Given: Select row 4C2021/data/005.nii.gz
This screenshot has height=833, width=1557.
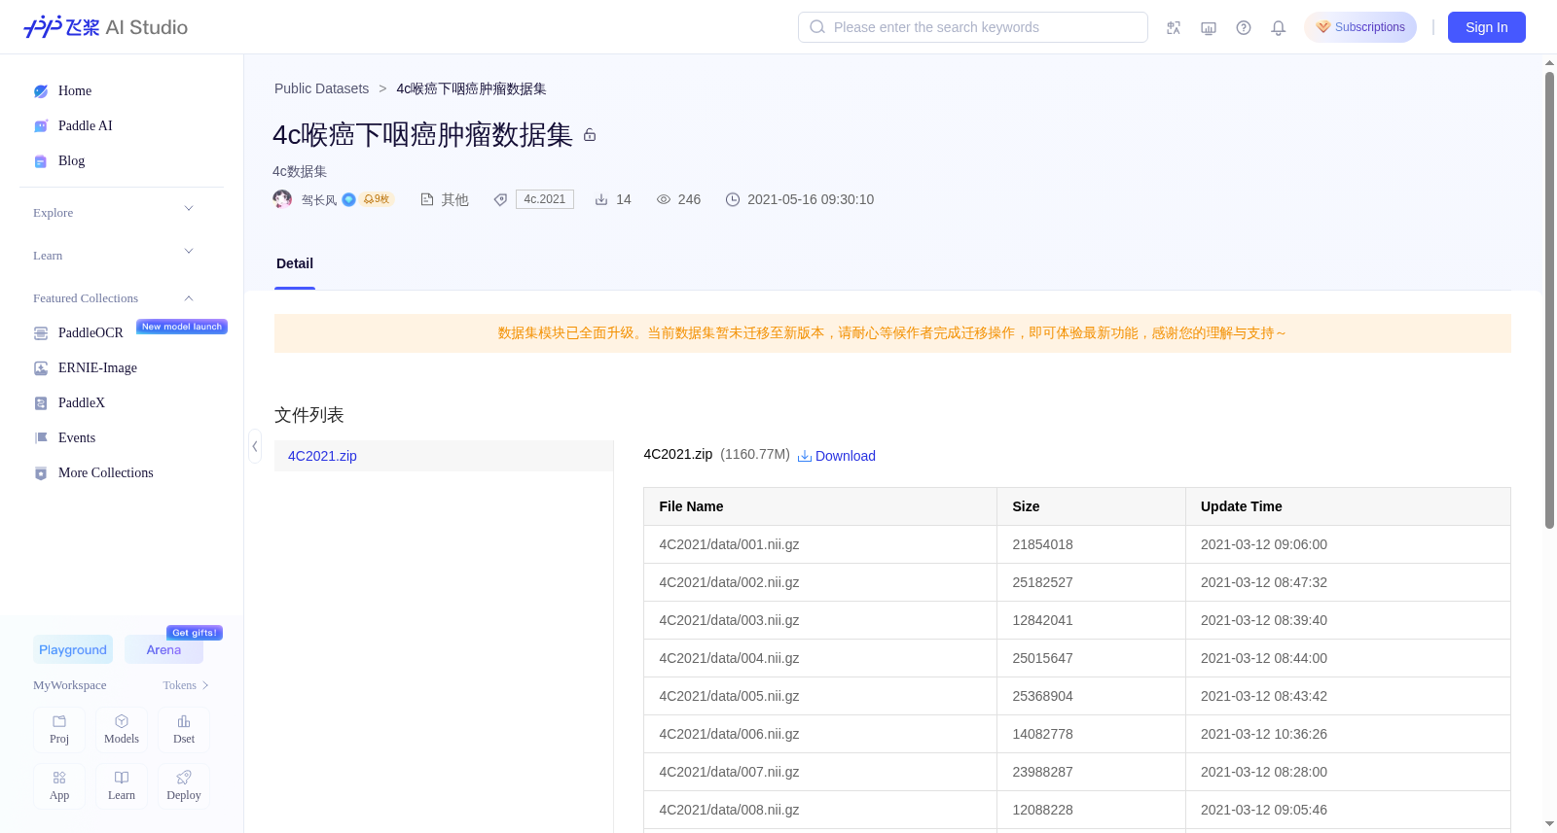Looking at the screenshot, I should 1077,696.
